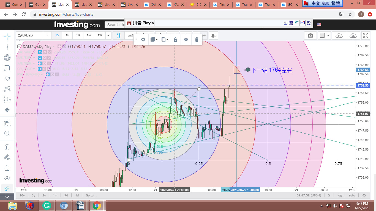Image resolution: width=376 pixels, height=211 pixels.
Task: Toggle lock all drawing tools padlock
Action: pyautogui.click(x=7, y=168)
